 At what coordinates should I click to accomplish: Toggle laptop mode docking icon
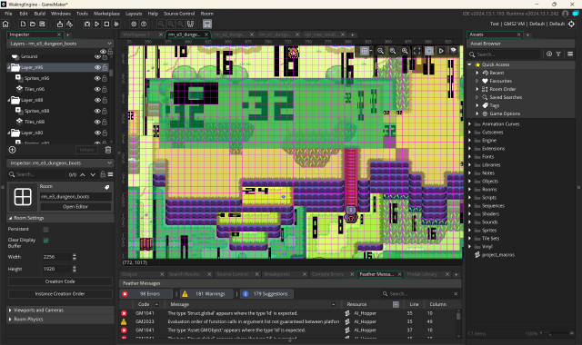(207, 25)
